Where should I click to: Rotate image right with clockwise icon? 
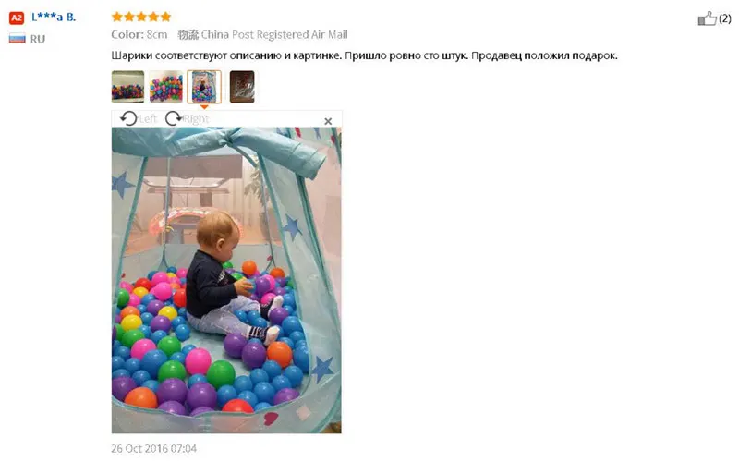174,118
